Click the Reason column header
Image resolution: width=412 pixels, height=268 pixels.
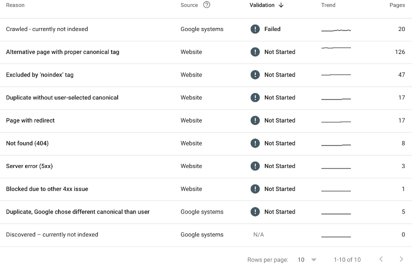[15, 5]
